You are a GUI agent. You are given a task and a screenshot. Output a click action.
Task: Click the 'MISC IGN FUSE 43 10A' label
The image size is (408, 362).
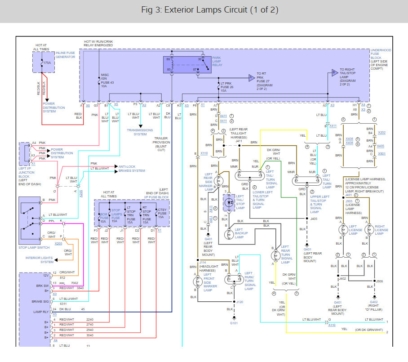click(x=107, y=80)
